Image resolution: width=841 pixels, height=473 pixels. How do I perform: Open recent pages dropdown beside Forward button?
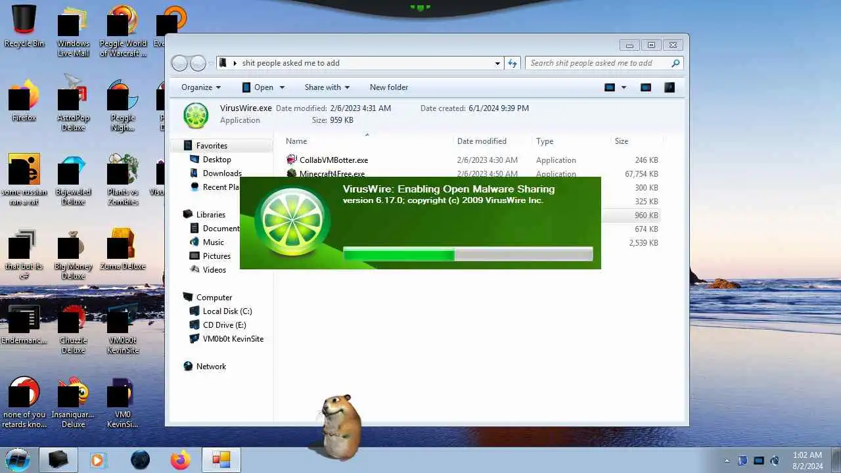(x=211, y=63)
